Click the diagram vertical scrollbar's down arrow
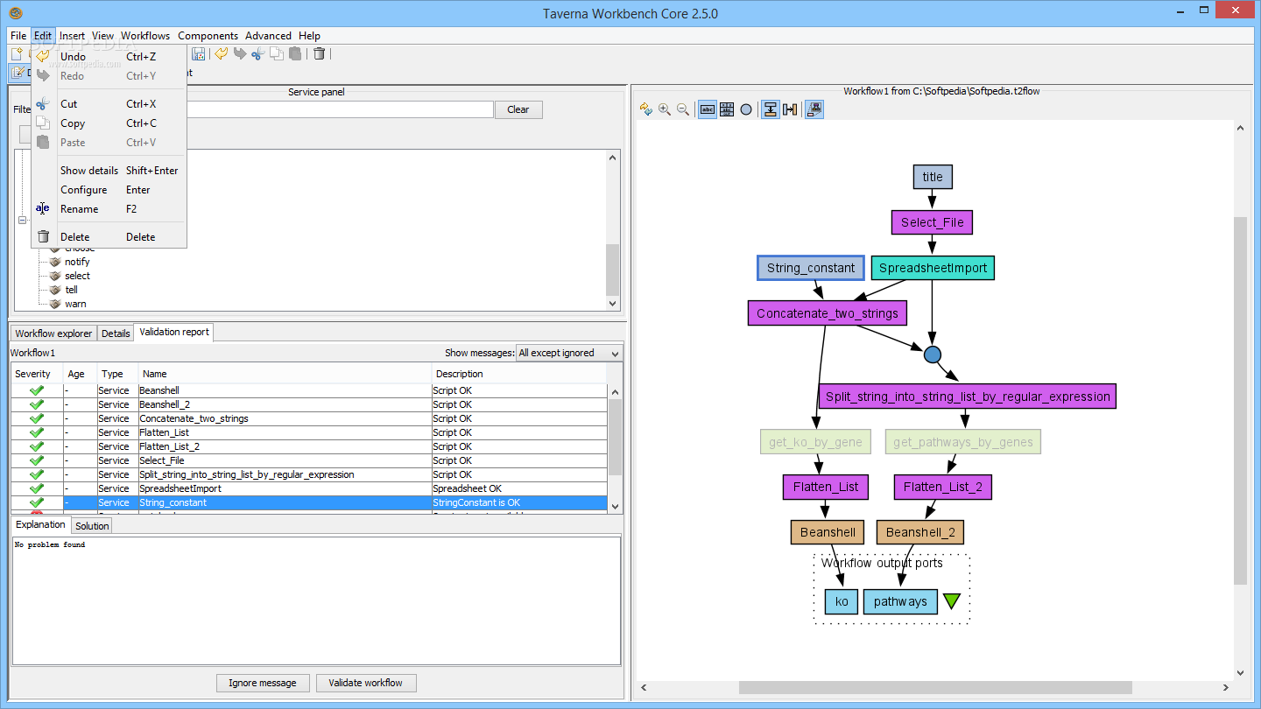The height and width of the screenshot is (709, 1261). [x=1240, y=672]
